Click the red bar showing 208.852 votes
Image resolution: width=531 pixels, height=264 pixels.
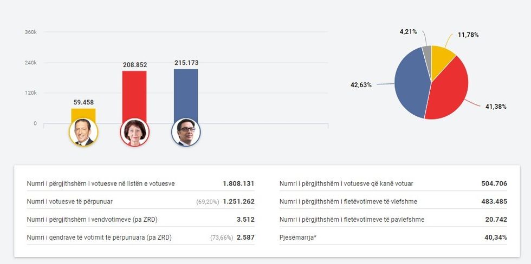[134, 95]
